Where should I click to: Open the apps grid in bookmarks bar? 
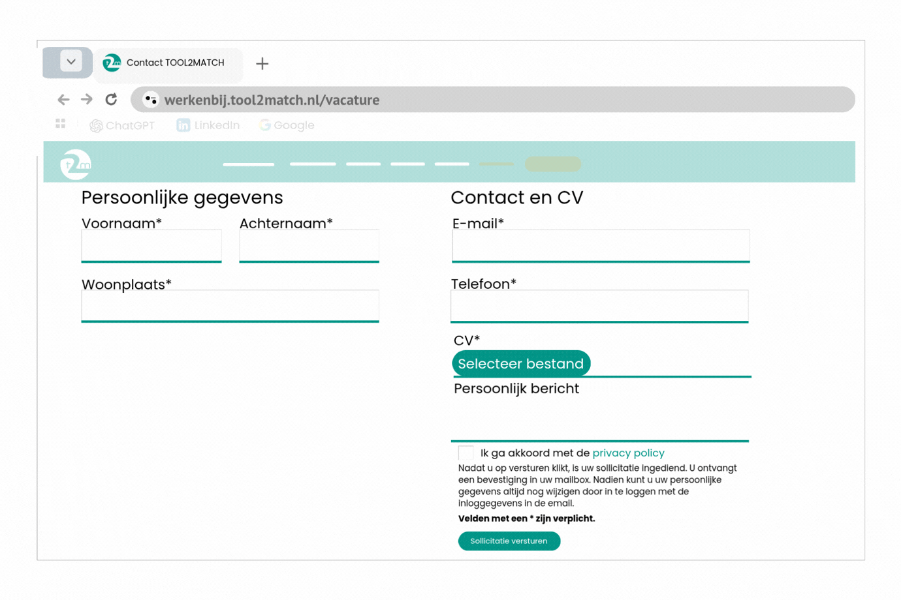tap(61, 124)
